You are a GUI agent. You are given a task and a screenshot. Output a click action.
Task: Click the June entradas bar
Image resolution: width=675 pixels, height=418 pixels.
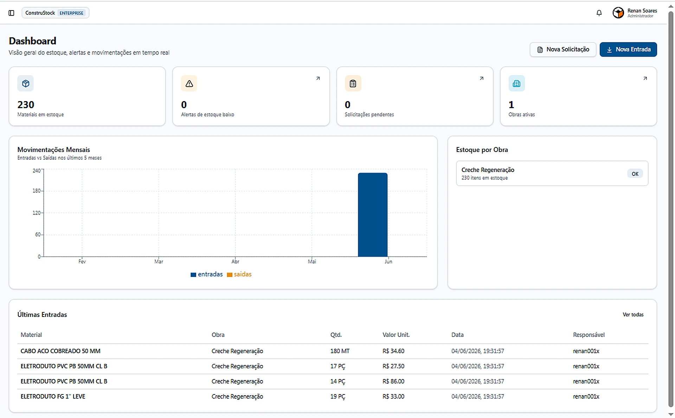tap(373, 215)
